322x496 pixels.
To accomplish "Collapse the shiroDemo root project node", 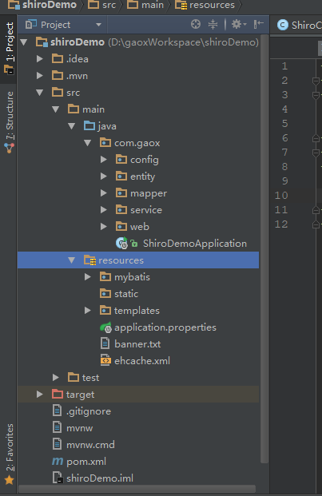I will pos(24,42).
